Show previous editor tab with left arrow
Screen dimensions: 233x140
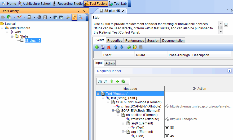pyautogui.click(x=227, y=10)
